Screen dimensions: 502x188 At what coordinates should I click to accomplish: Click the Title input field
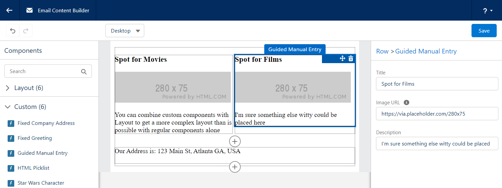(x=437, y=84)
